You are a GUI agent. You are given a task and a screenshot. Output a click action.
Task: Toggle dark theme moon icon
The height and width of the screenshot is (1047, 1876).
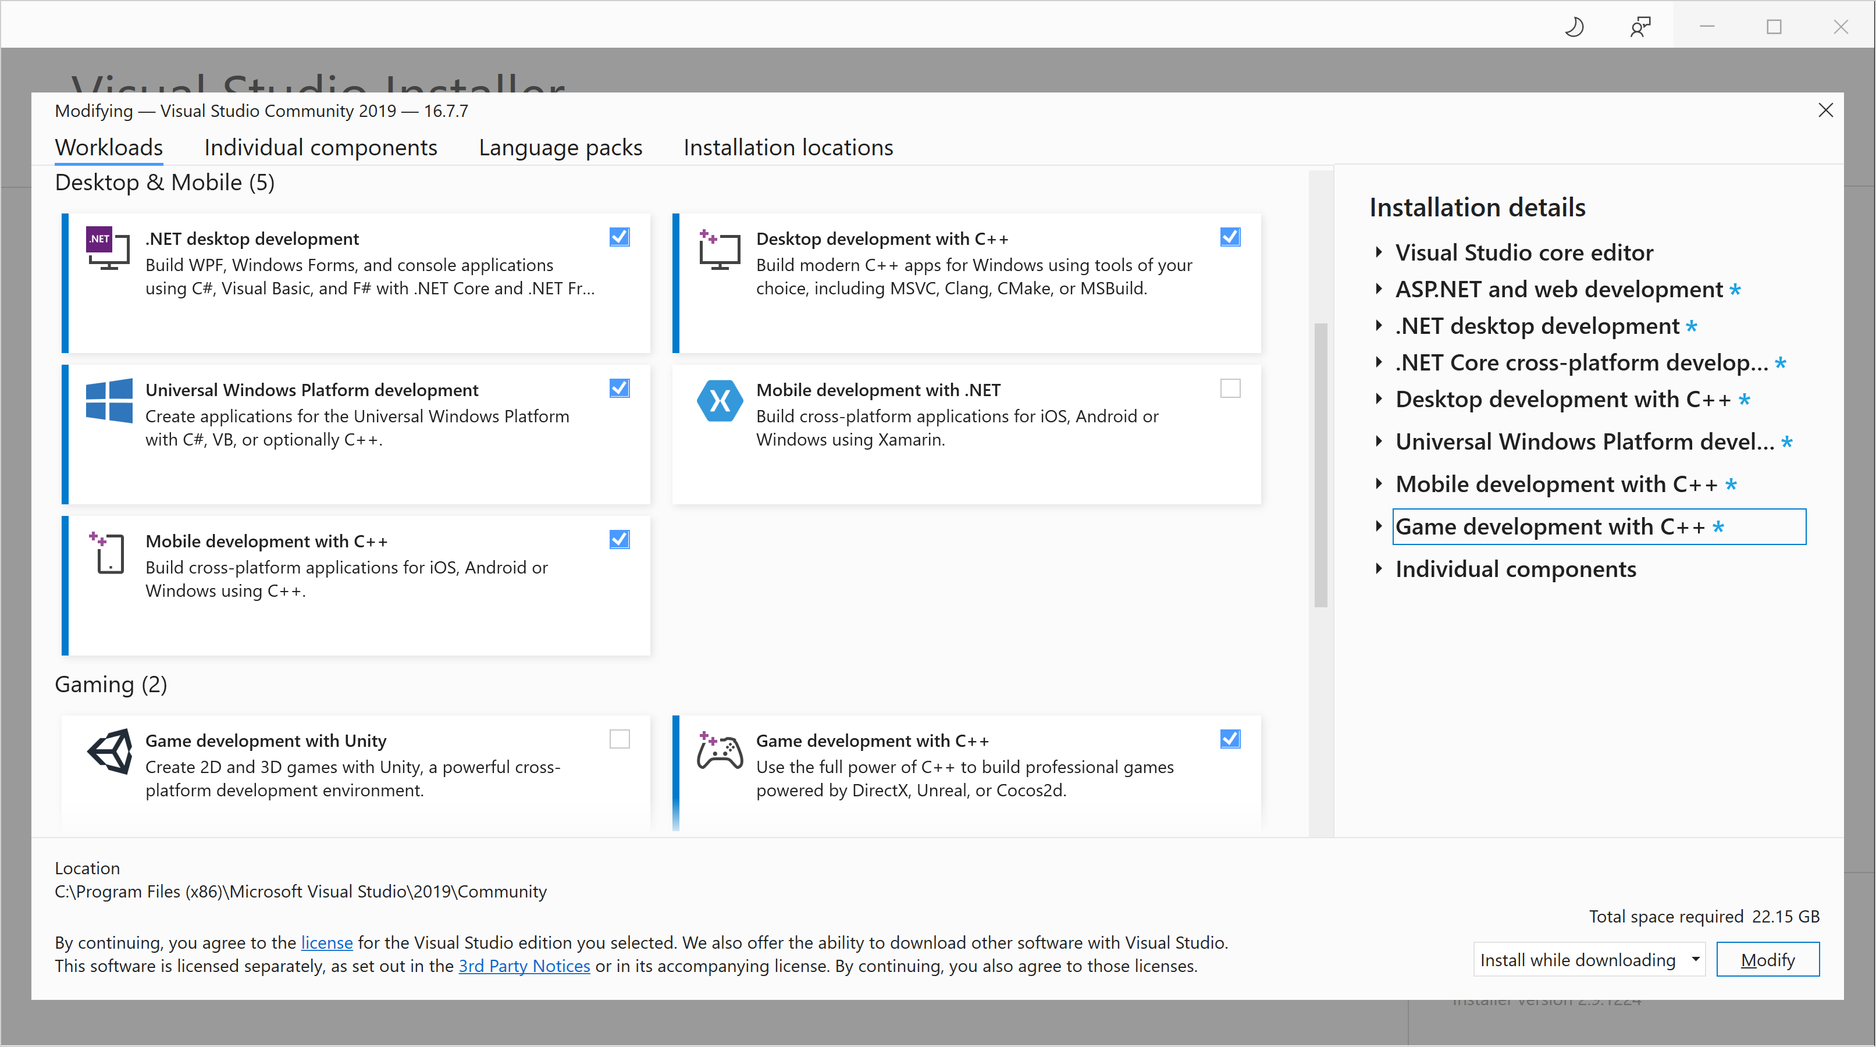(x=1575, y=27)
